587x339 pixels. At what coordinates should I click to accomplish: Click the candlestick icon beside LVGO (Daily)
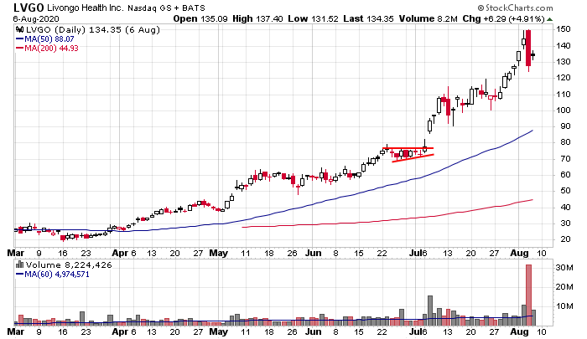click(x=20, y=29)
